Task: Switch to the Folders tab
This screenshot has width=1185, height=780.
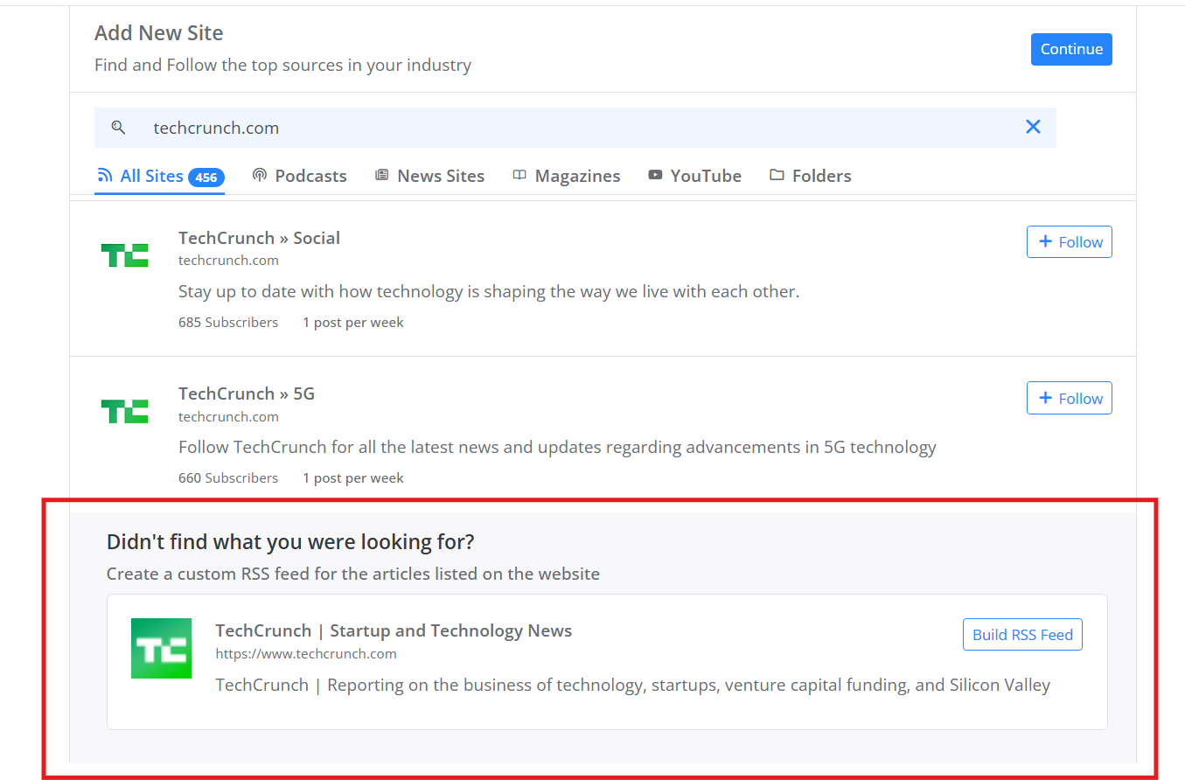Action: [810, 176]
